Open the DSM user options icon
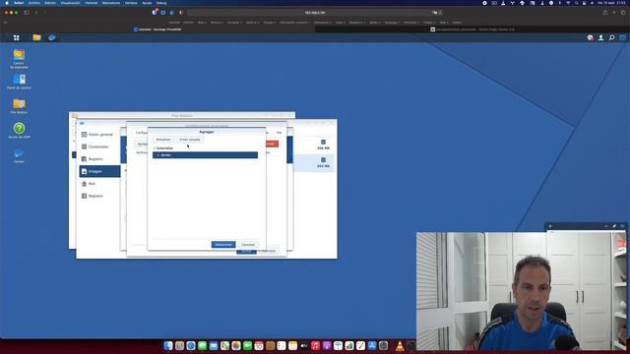 (x=600, y=37)
